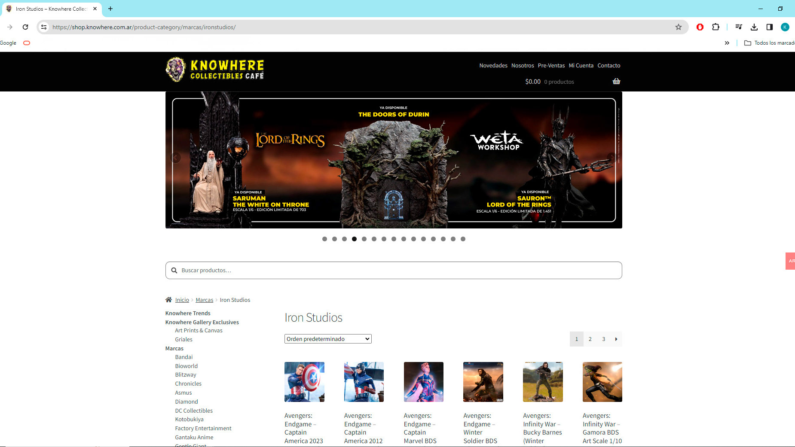Select the fifth carousel dot

(x=364, y=239)
